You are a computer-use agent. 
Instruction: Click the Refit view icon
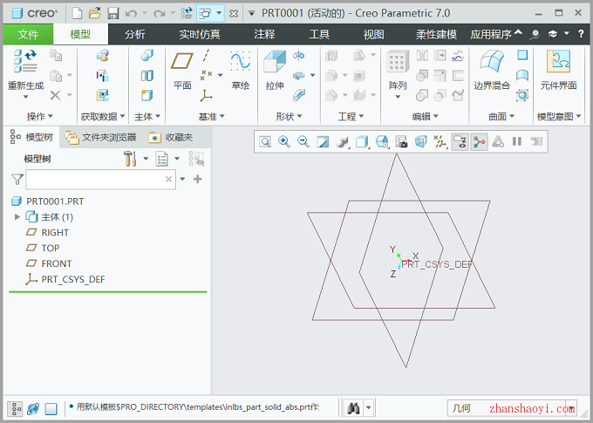tap(265, 142)
